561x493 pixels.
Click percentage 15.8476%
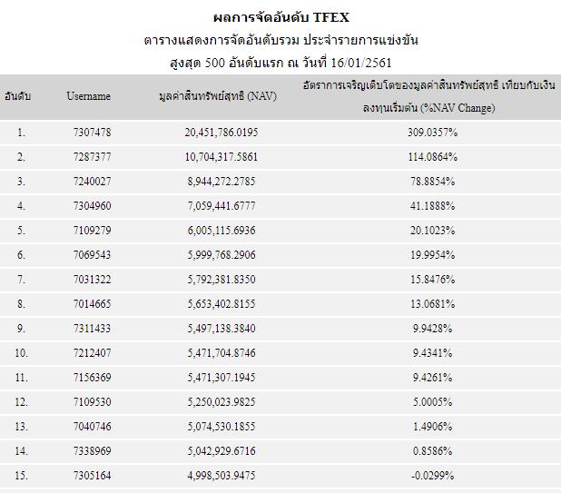[433, 280]
